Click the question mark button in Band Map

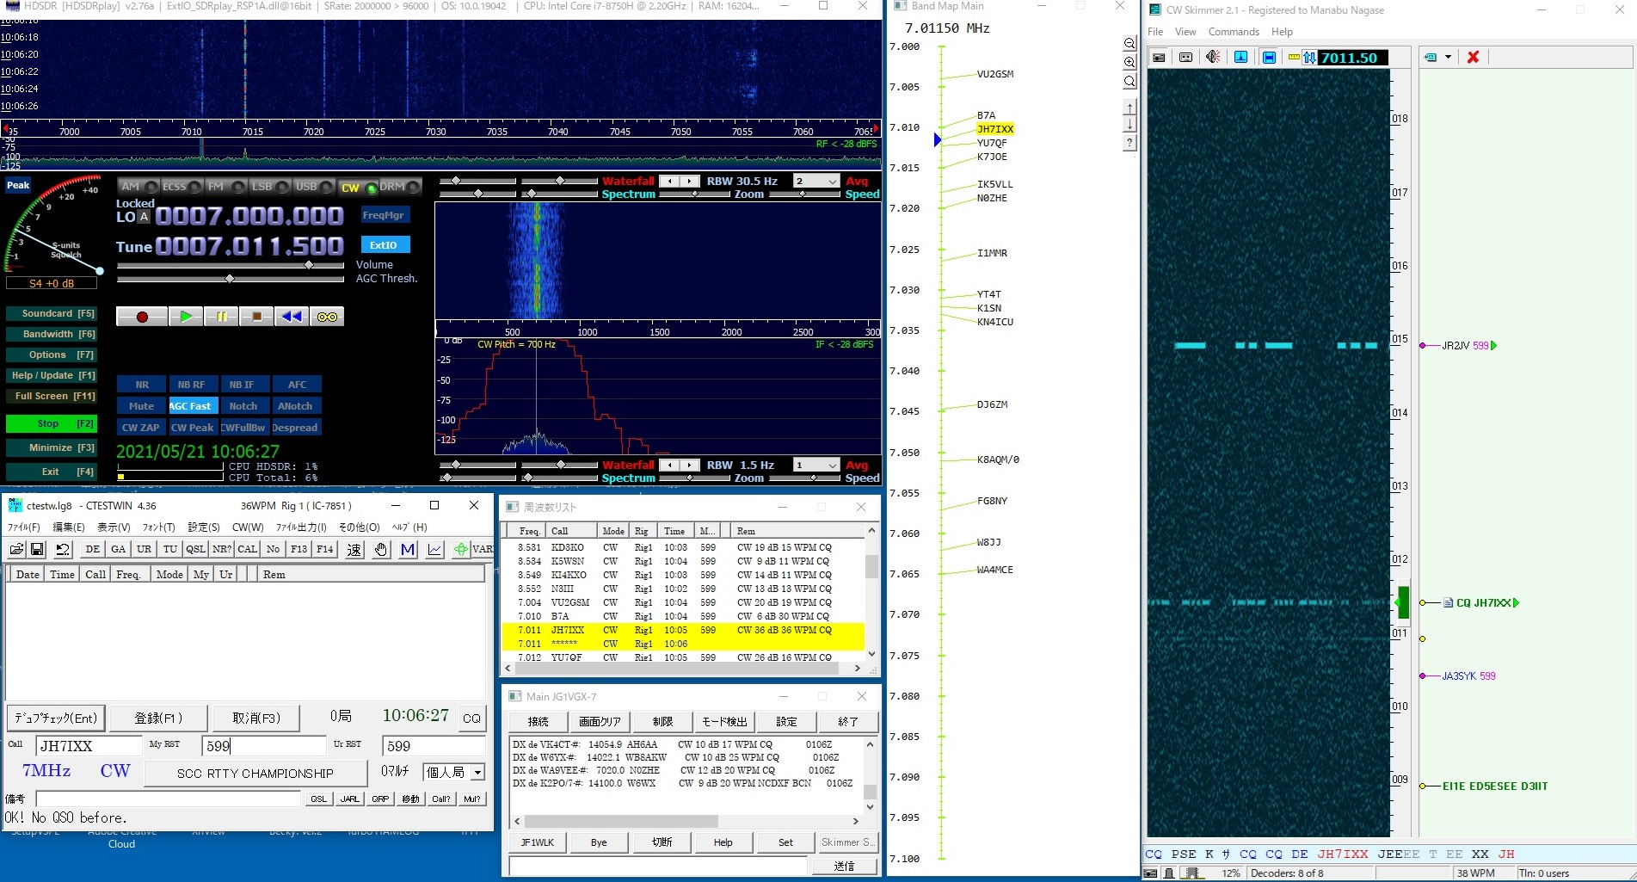click(1130, 143)
